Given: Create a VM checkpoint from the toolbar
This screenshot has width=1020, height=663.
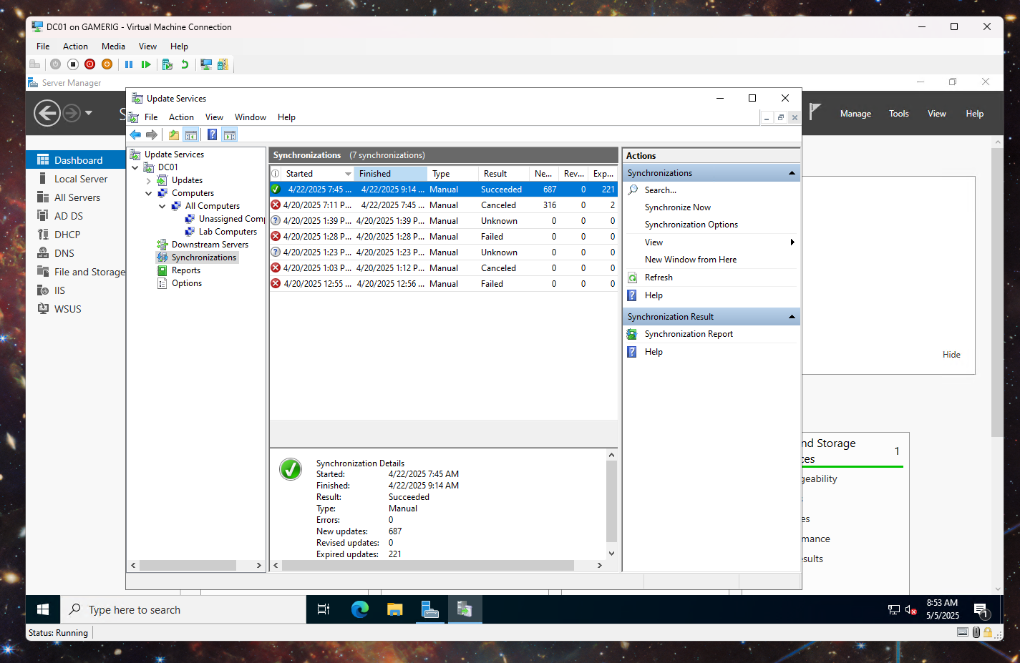Looking at the screenshot, I should pos(167,64).
